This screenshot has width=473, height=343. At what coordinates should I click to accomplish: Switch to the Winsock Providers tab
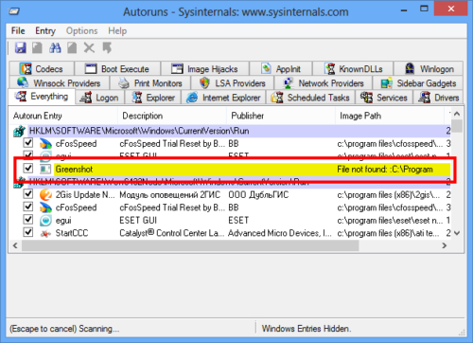click(x=60, y=83)
